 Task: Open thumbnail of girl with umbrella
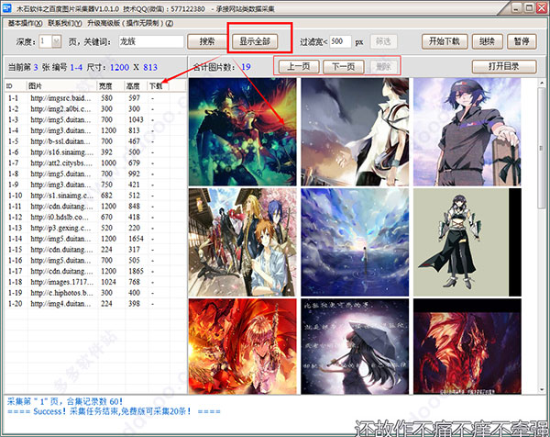click(x=355, y=346)
